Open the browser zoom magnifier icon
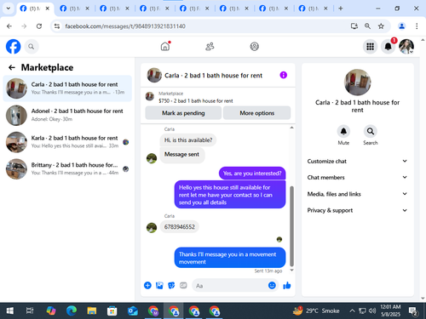Screen dimensions: 426x319 coord(367,26)
